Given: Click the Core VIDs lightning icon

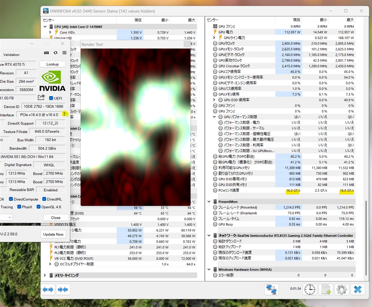Looking at the screenshot, I should 56,32.
